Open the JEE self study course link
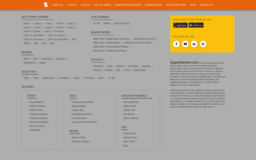Image resolution: width=256 pixels, height=160 pixels. tap(73, 39)
